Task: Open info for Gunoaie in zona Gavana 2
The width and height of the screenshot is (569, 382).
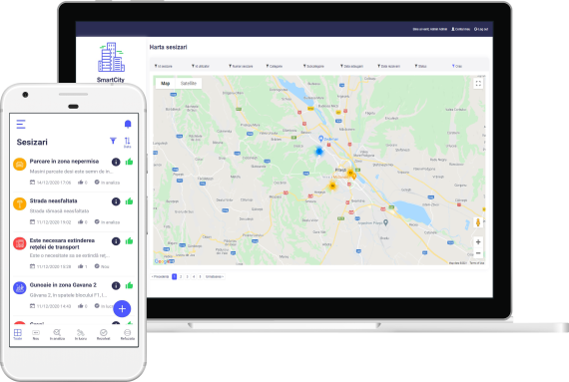Action: click(x=116, y=286)
